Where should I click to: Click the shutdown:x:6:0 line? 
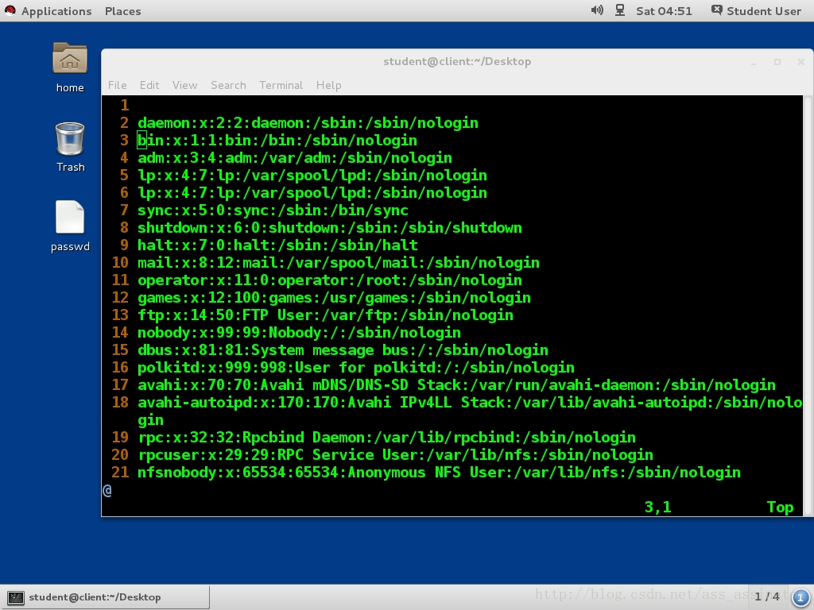(x=330, y=228)
